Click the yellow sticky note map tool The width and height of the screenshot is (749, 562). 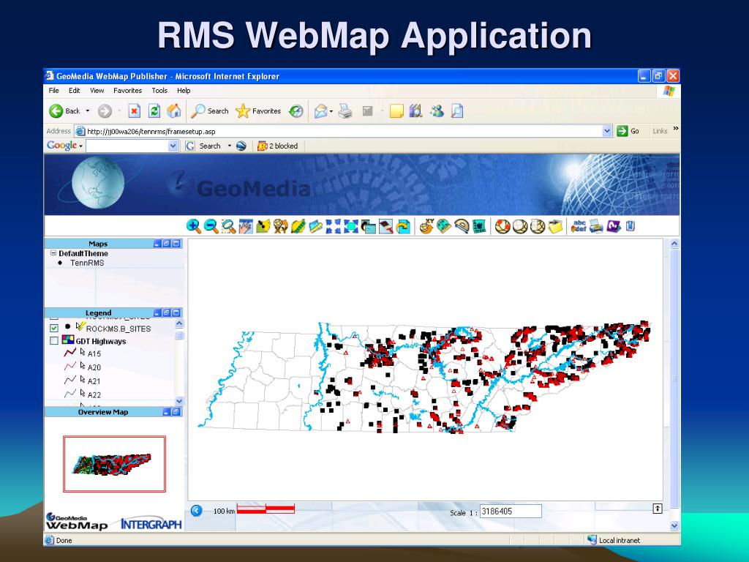555,226
